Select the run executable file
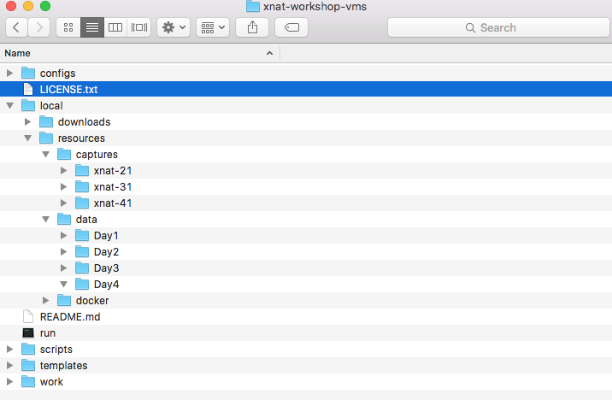The height and width of the screenshot is (400, 612). tap(47, 332)
